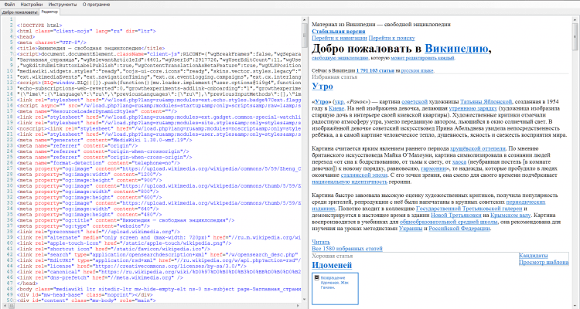Open the О программе menu

96,5
